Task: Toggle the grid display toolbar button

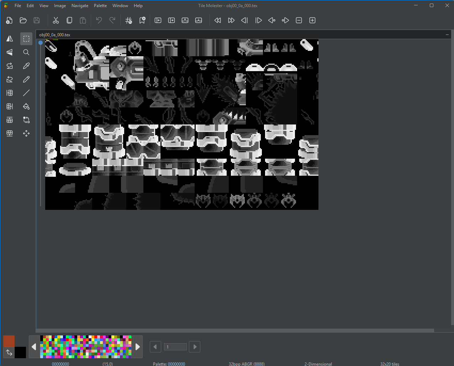Action: coord(129,20)
